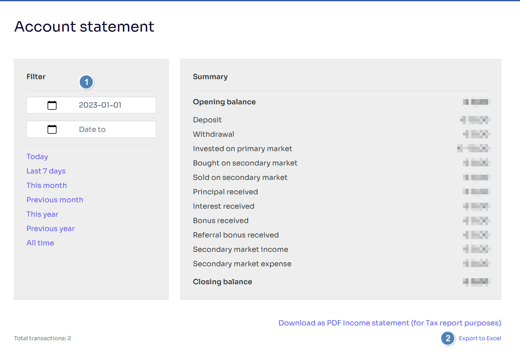Image resolution: width=520 pixels, height=349 pixels.
Task: Select Previous year filter link
Action: [x=51, y=229]
